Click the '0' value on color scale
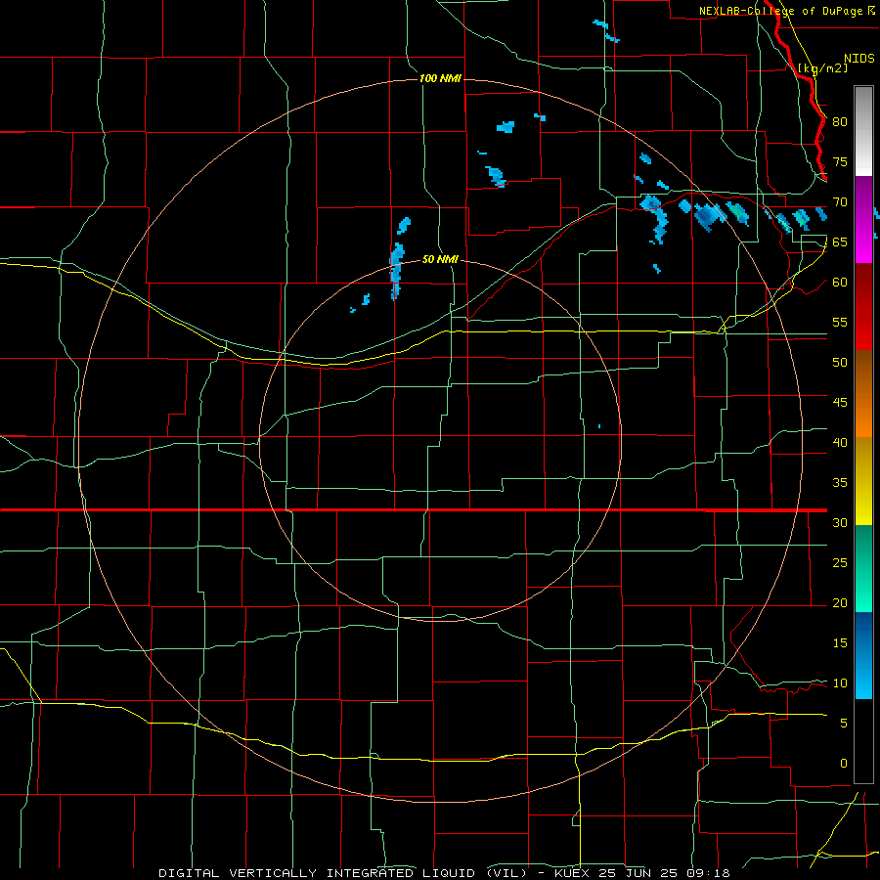This screenshot has height=880, width=880. tap(844, 764)
